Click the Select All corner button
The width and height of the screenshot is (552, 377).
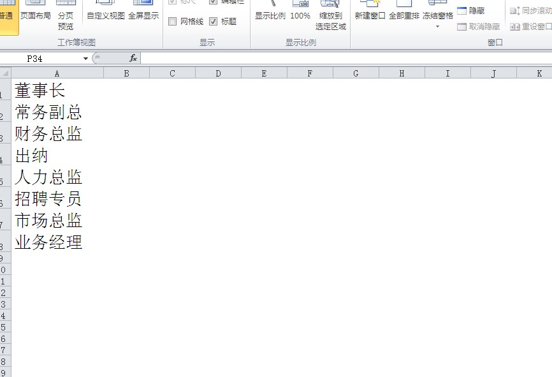5,73
